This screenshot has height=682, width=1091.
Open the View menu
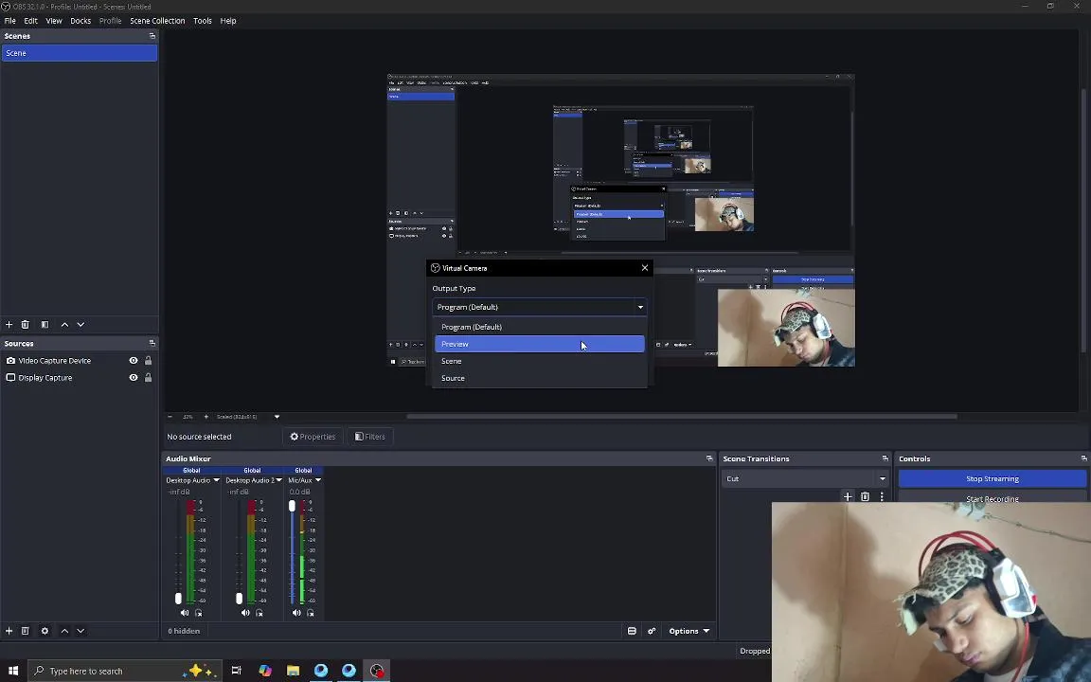[54, 21]
